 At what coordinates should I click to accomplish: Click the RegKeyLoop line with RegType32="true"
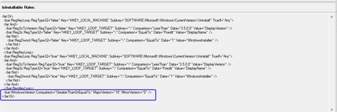[118, 56]
